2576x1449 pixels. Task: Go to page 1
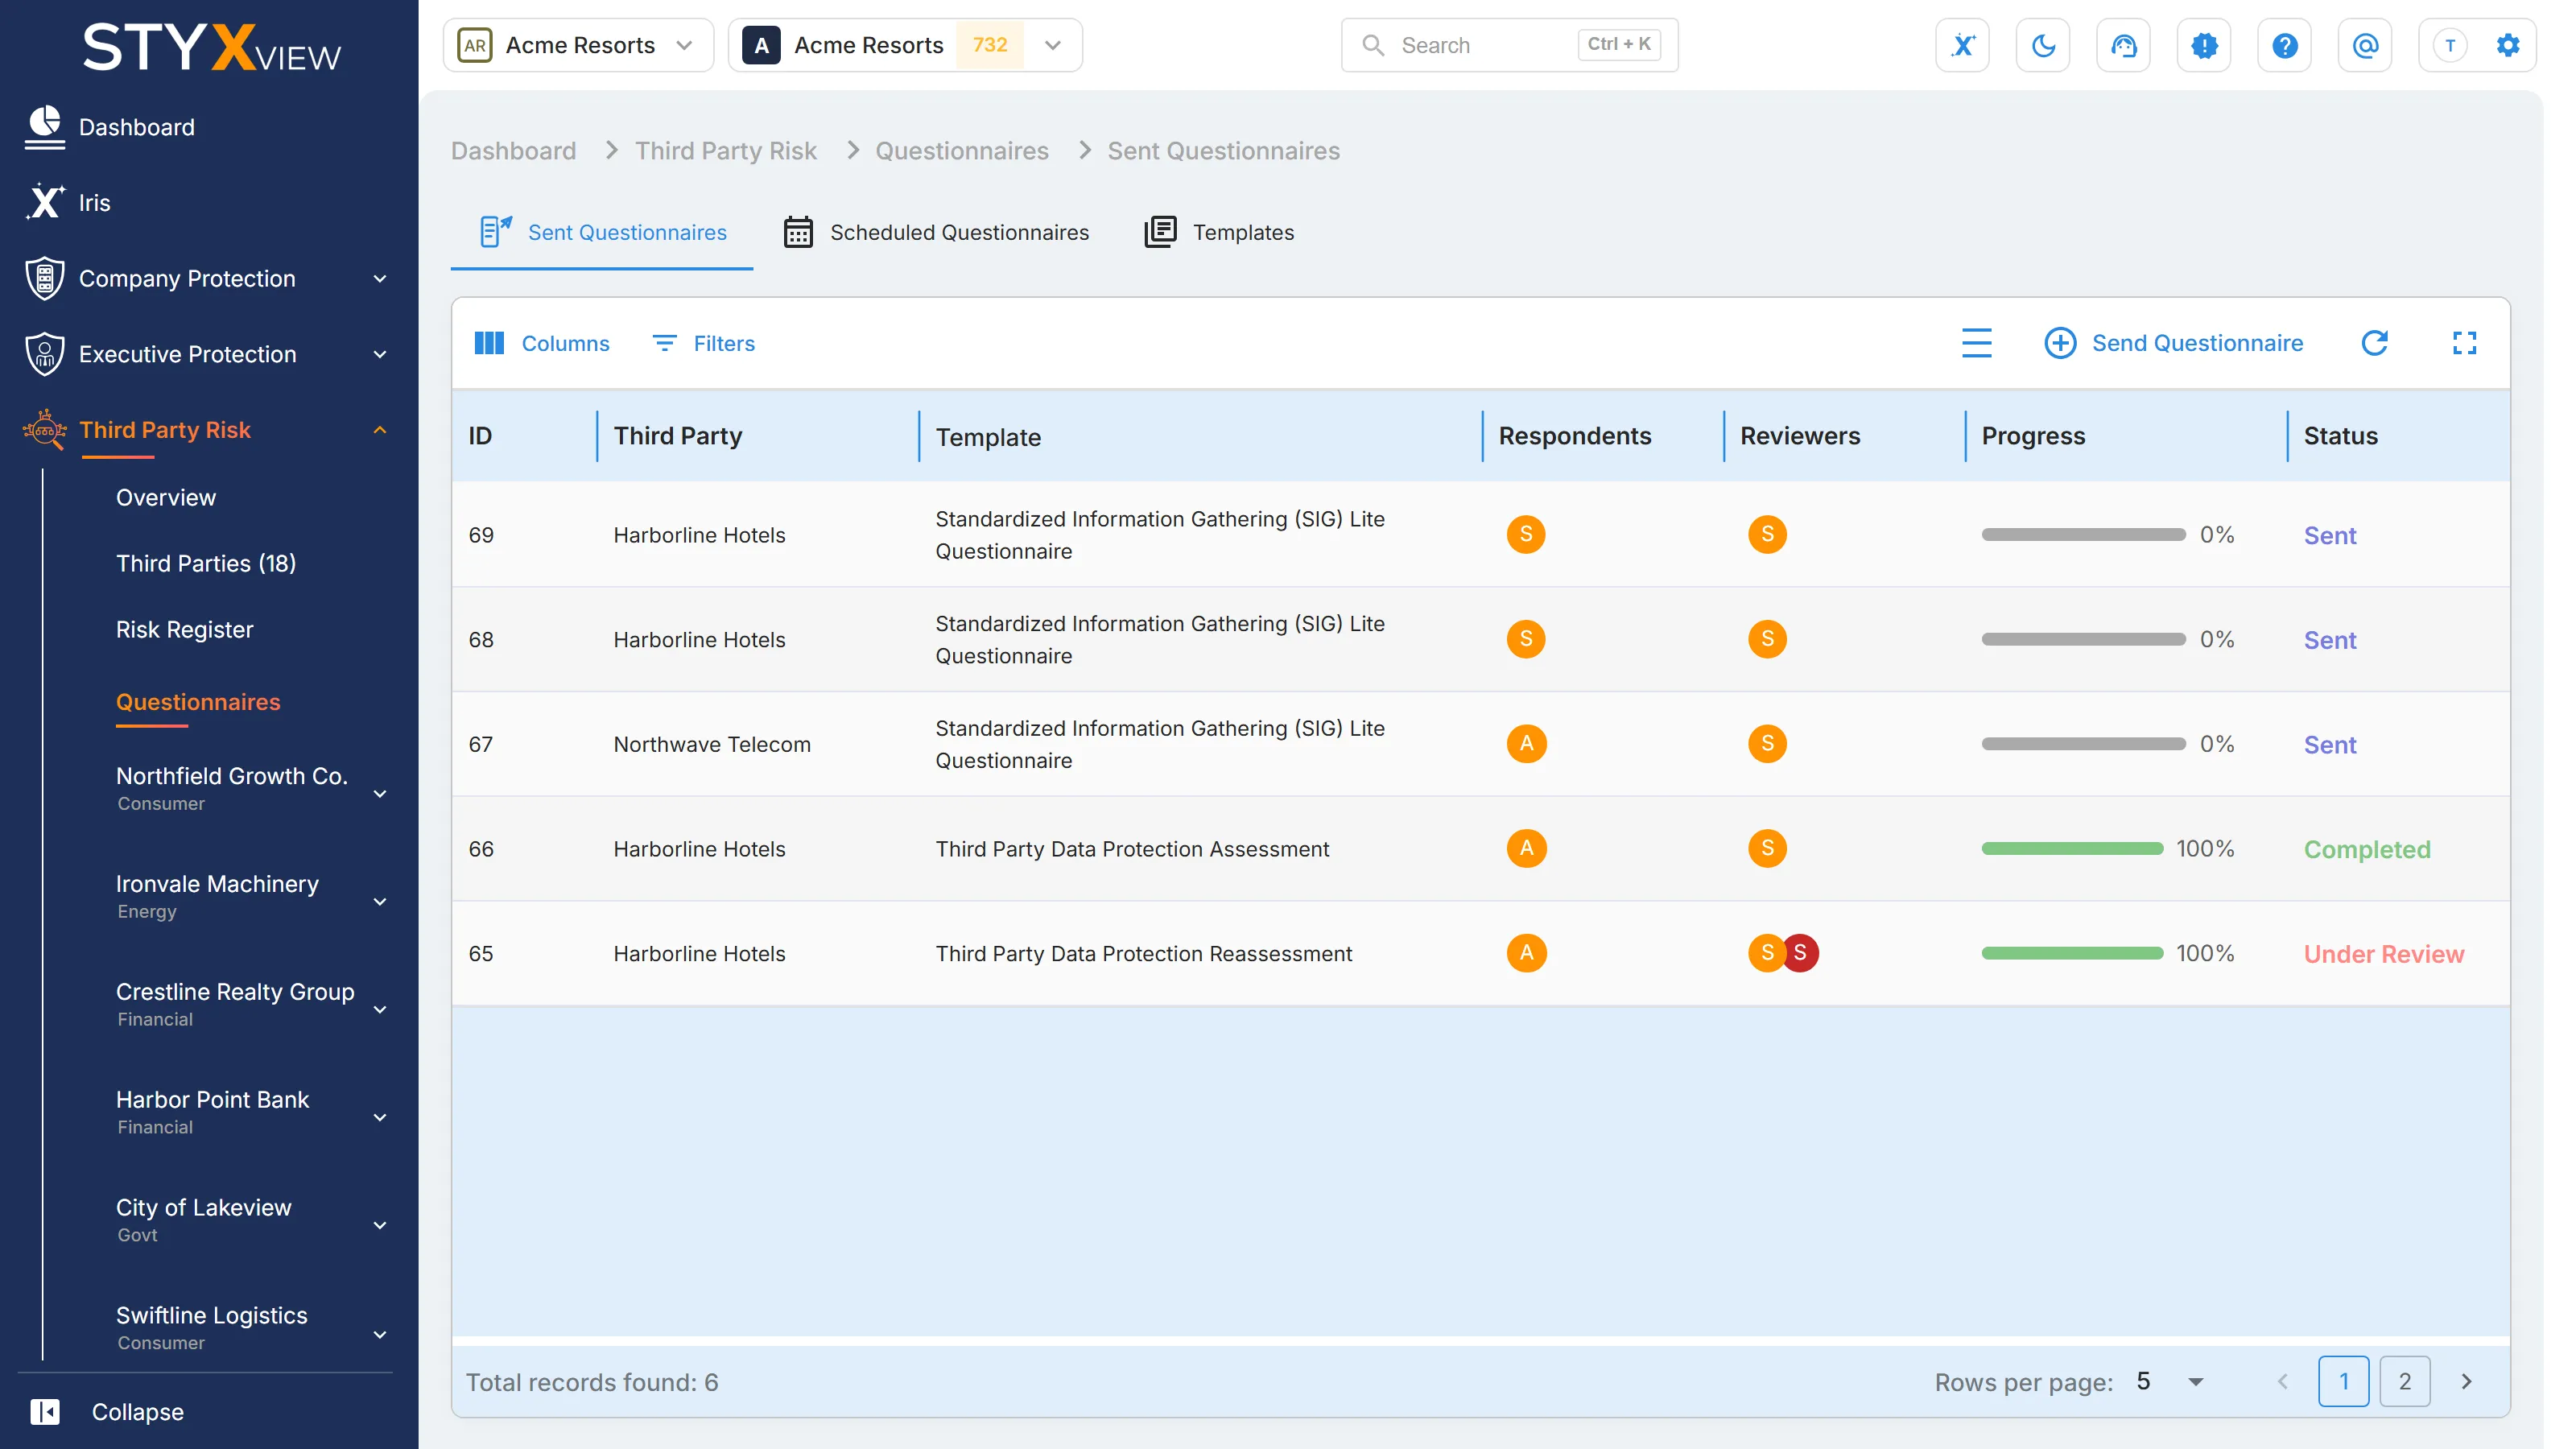[x=2343, y=1382]
